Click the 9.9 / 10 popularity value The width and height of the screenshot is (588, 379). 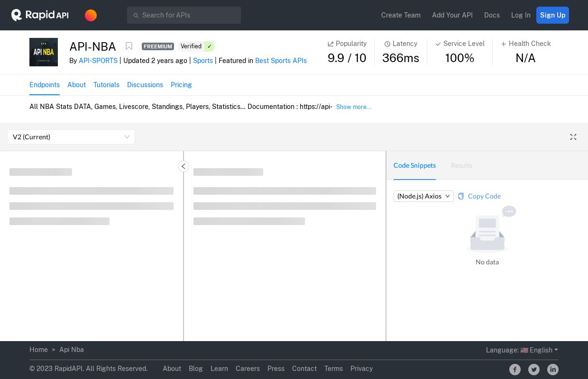pos(347,58)
